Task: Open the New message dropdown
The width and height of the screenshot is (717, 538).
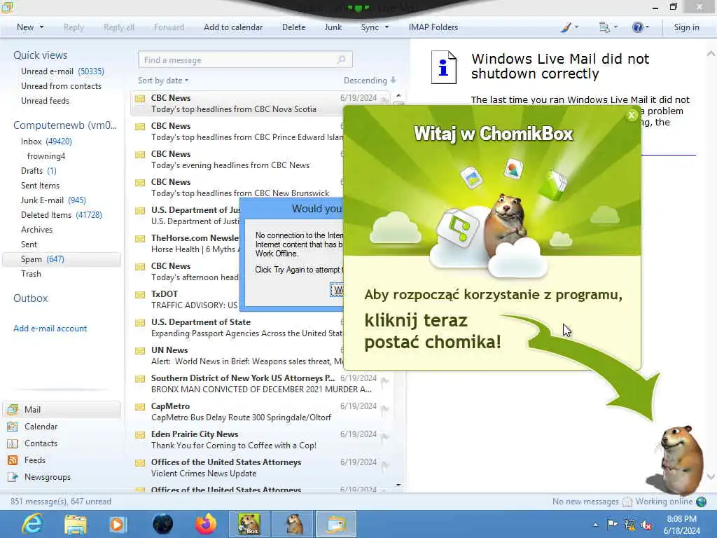Action: click(41, 27)
